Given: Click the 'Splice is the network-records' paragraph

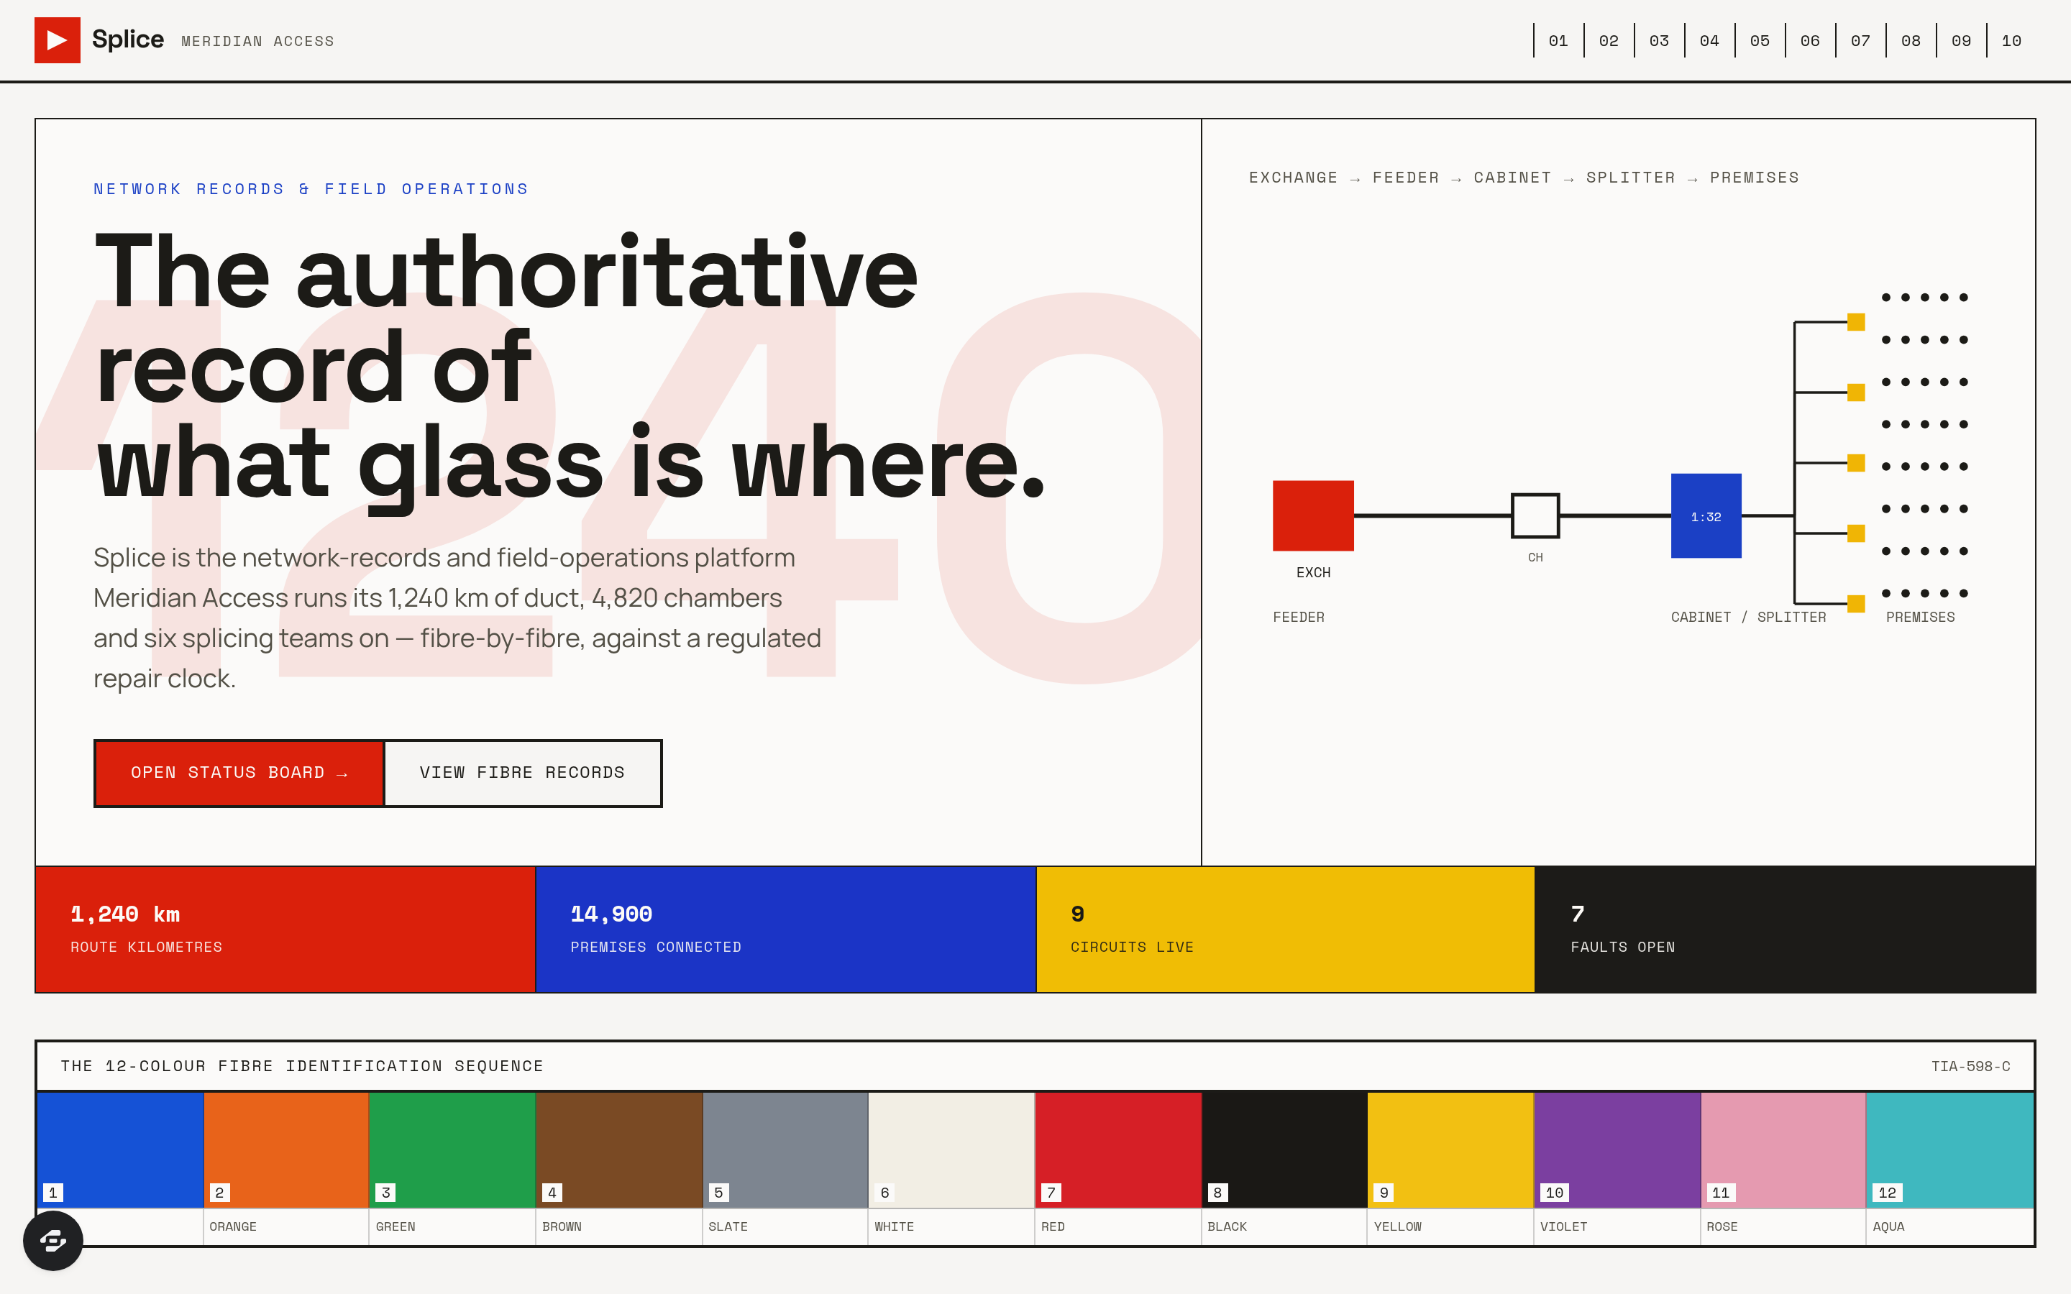Looking at the screenshot, I should coord(457,618).
